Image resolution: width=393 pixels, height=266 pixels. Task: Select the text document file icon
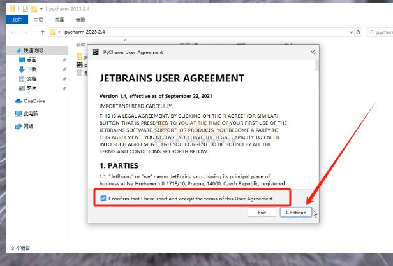(80, 73)
